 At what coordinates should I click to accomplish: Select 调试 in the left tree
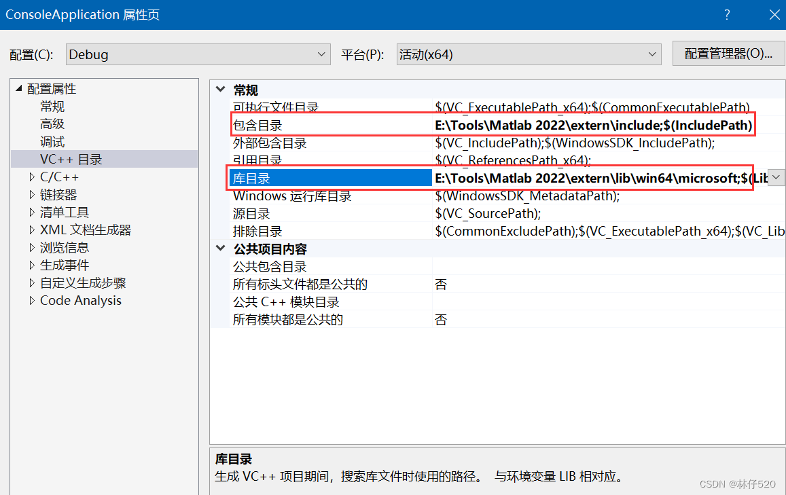52,141
